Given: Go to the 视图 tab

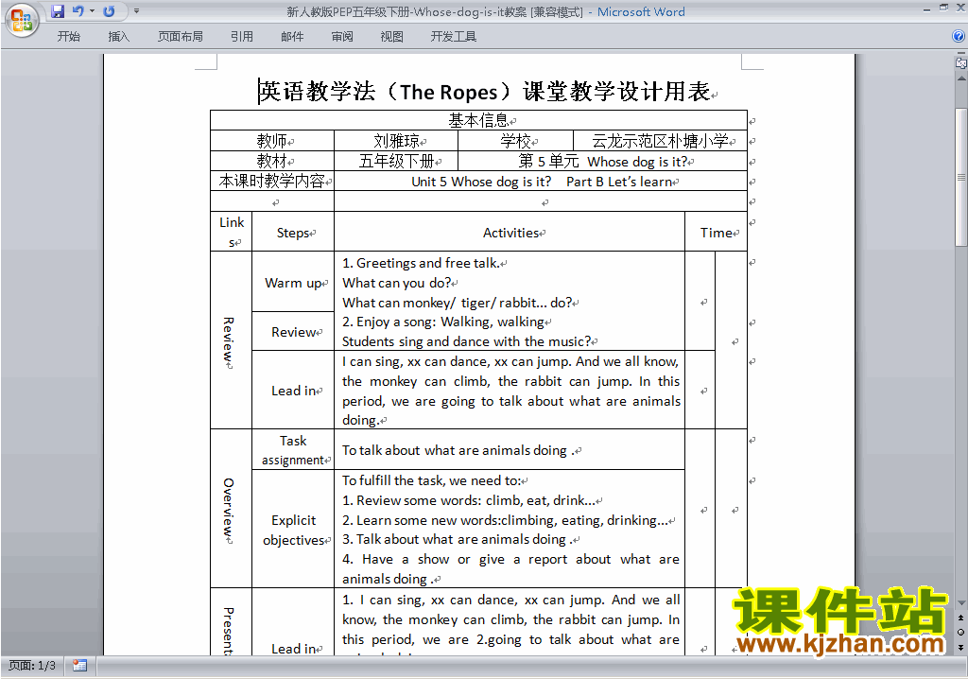Looking at the screenshot, I should [x=392, y=37].
